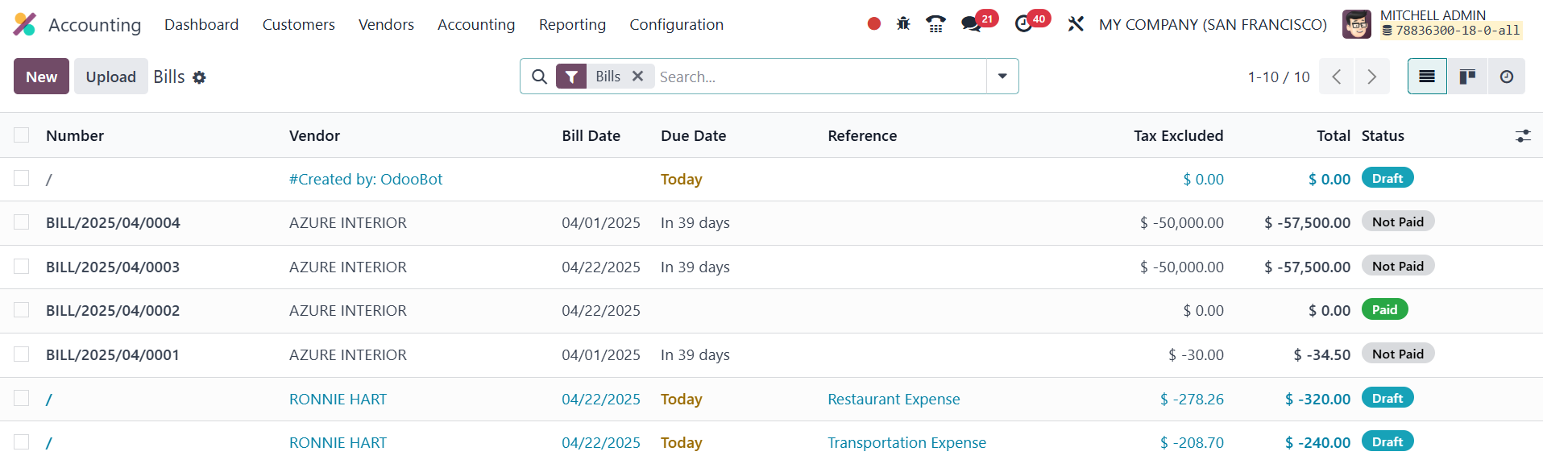Open optional columns adjustment toggle
This screenshot has height=464, width=1543.
[x=1522, y=136]
